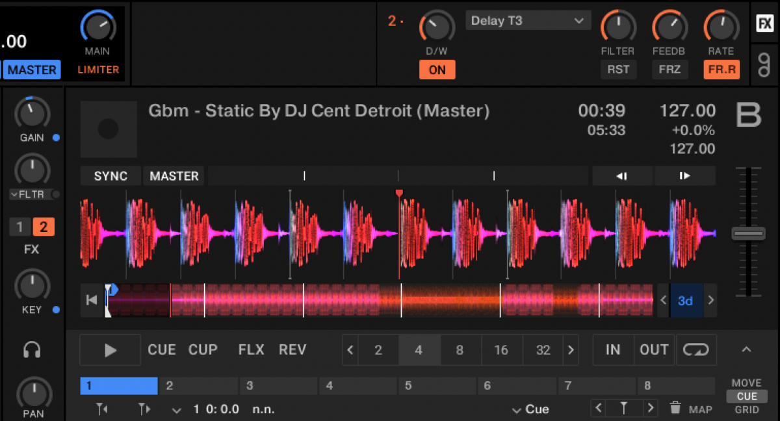The width and height of the screenshot is (780, 421).
Task: Click the D/W effect knob
Action: [437, 27]
